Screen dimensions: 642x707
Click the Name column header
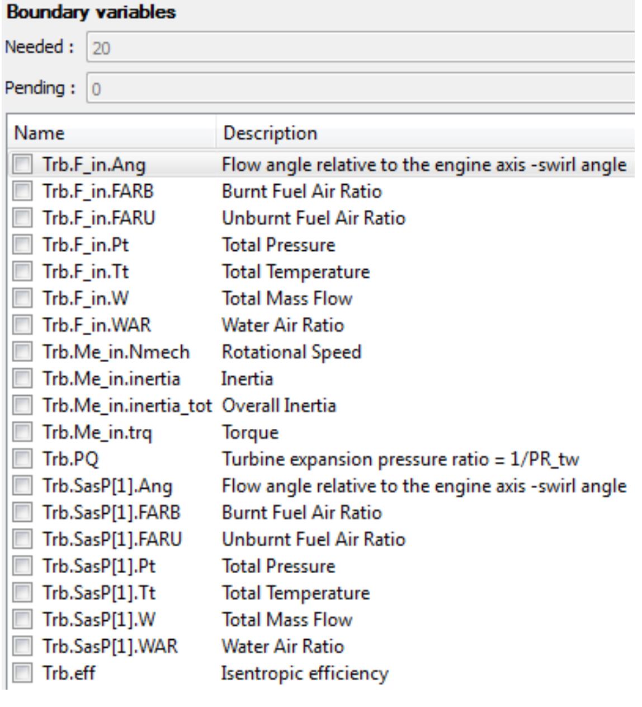[112, 134]
